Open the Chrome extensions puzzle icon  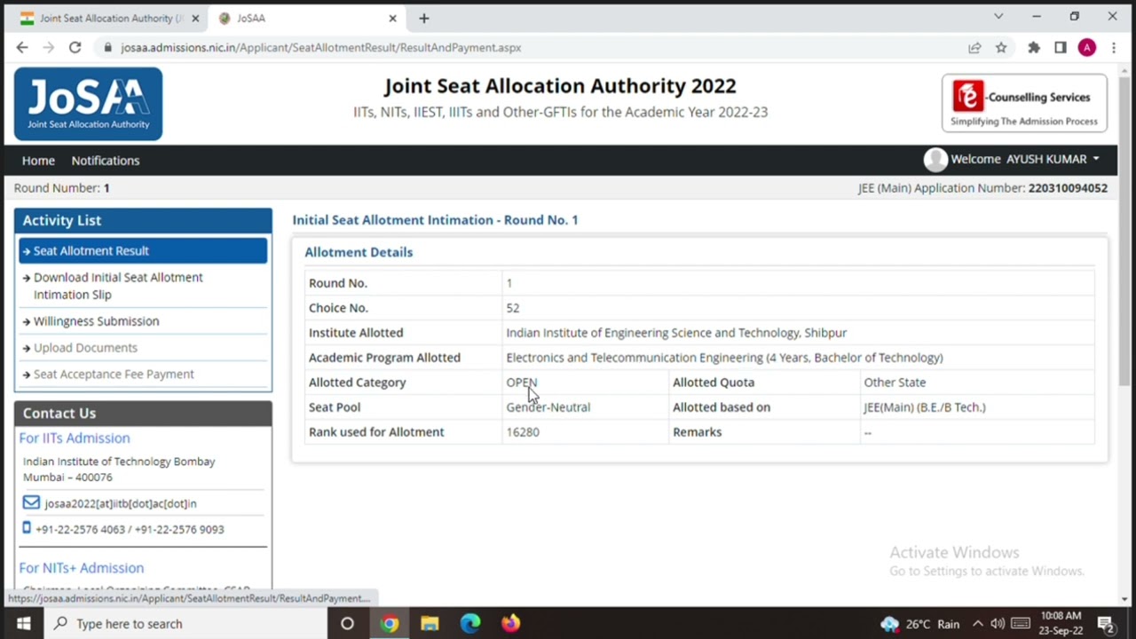point(1034,48)
